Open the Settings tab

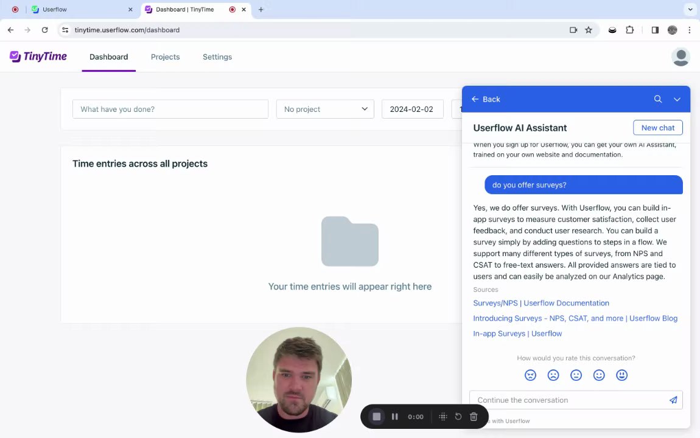click(x=217, y=57)
